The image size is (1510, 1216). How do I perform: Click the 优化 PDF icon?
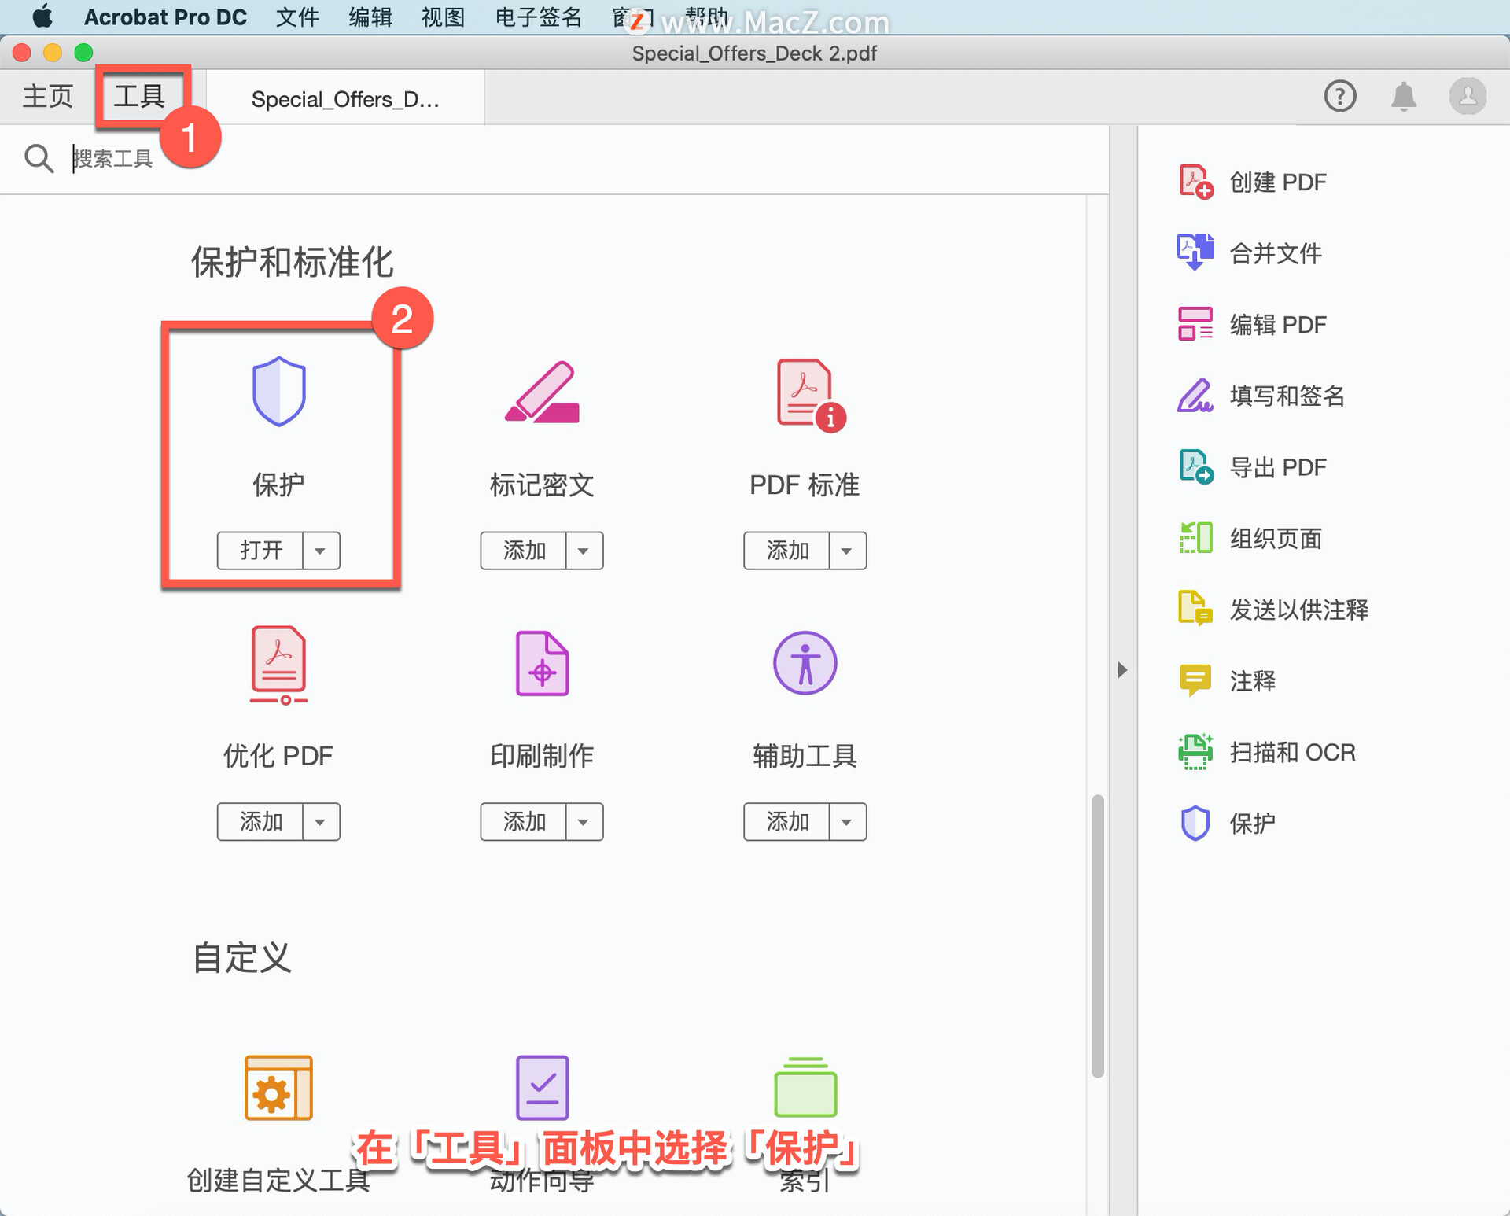[x=278, y=665]
